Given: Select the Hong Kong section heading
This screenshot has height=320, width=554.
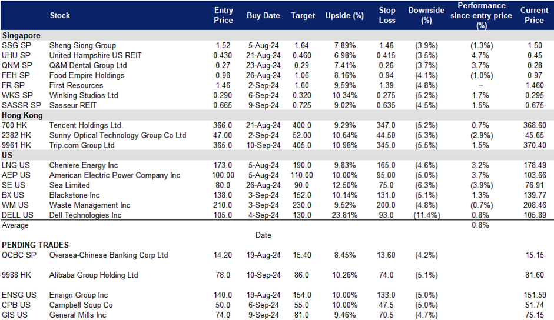Looking at the screenshot, I should click(22, 115).
